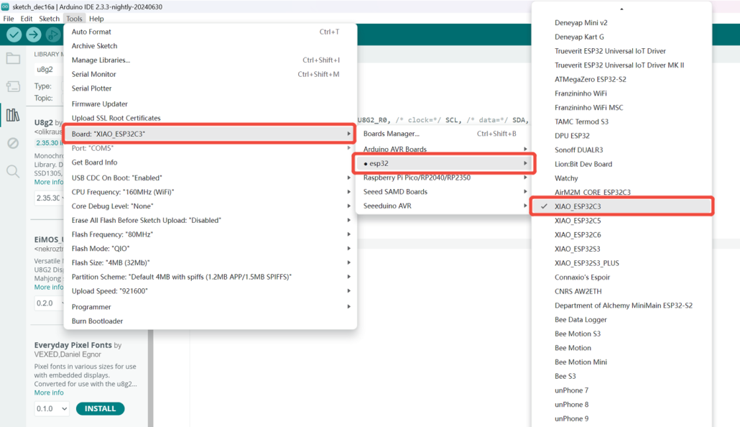Click INSTALL for Everyday Pixel Fonts
Viewport: 740px width, 427px height.
pos(100,408)
